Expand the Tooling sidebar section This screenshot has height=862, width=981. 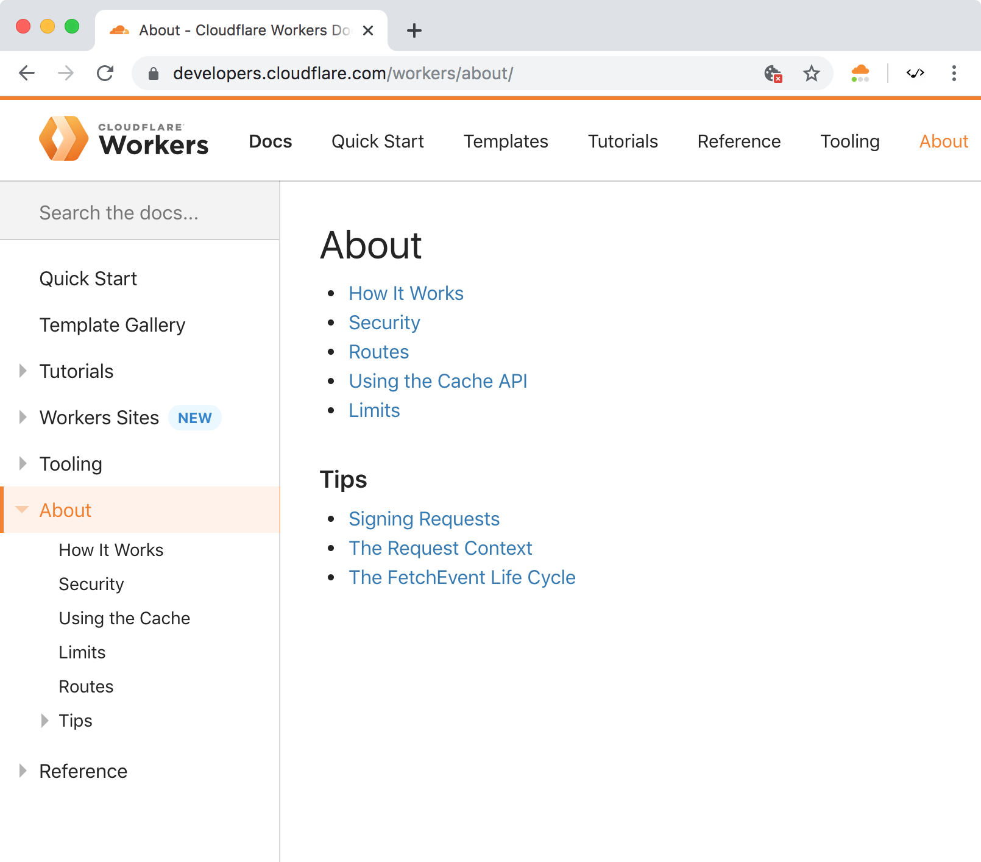point(23,463)
